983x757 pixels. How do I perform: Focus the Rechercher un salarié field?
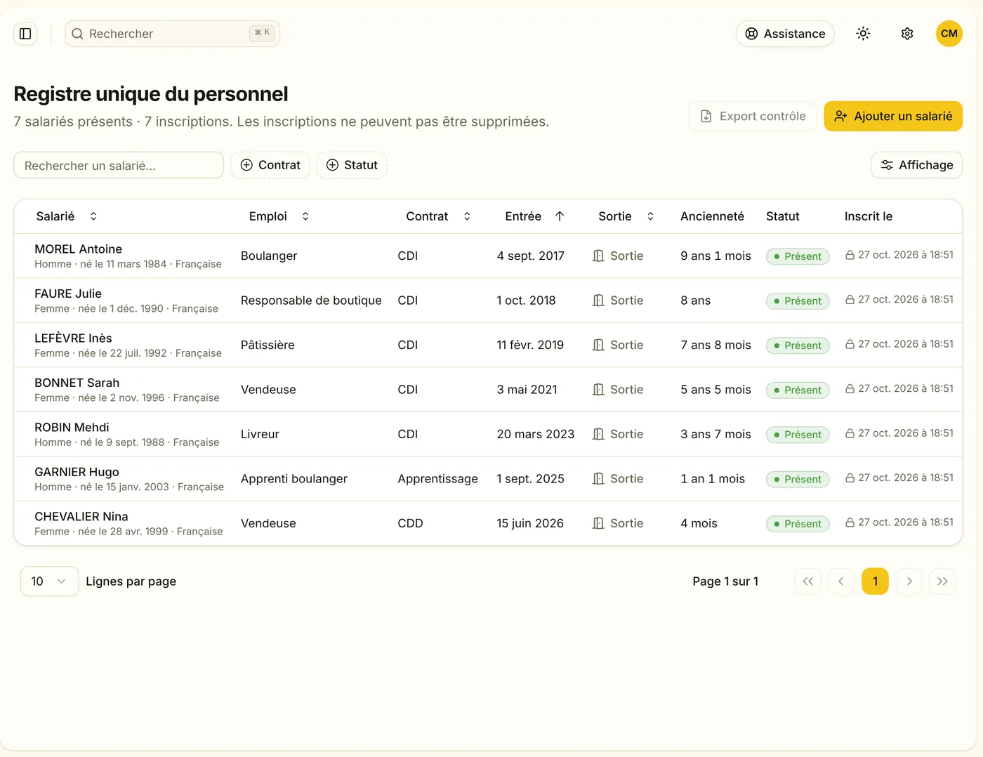(x=119, y=166)
